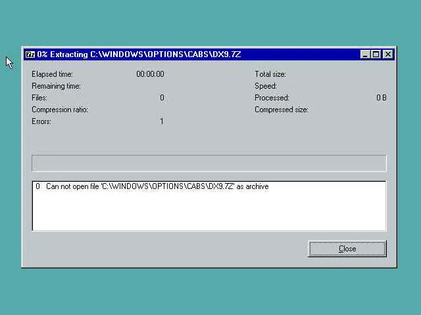Maximize the 7-Zip extracting window
421x315 pixels.
376,54
